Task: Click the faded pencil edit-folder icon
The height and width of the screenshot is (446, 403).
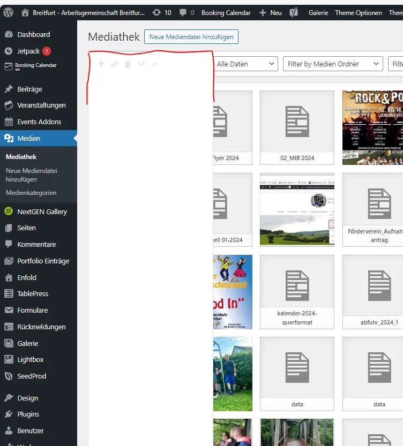Action: coord(114,64)
